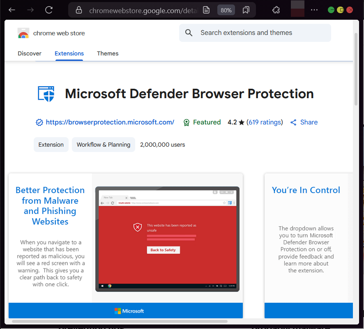
Task: Open the Better Protection screenshot slide
Action: (x=126, y=246)
